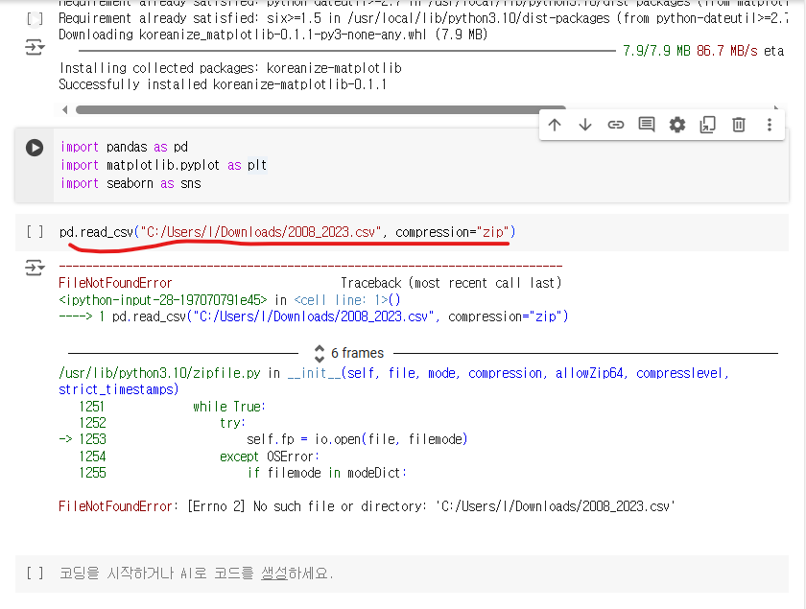Click 'Traceback (most recent call last)' text
The height and width of the screenshot is (609, 806).
coord(451,283)
